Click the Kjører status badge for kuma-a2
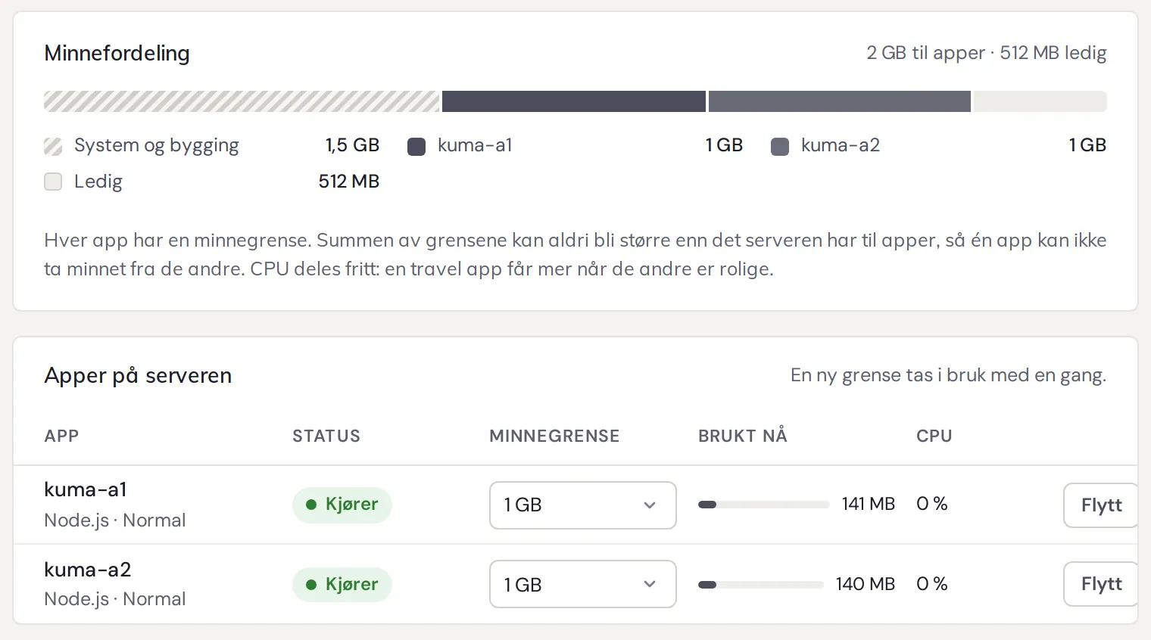 pyautogui.click(x=342, y=584)
